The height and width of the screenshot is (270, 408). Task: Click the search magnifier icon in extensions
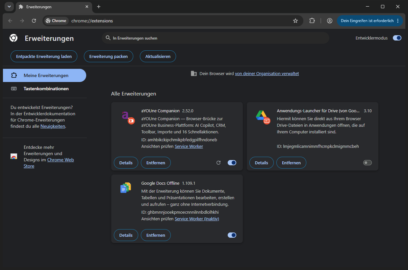(x=108, y=38)
